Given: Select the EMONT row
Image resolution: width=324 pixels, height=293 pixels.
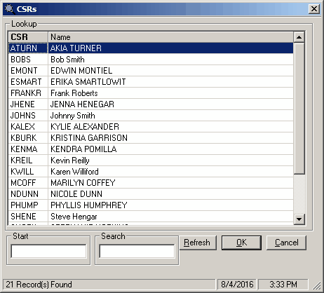Looking at the screenshot, I should pyautogui.click(x=151, y=71).
